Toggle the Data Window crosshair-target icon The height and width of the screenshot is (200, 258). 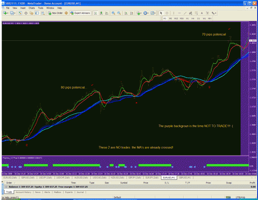pos(26,13)
